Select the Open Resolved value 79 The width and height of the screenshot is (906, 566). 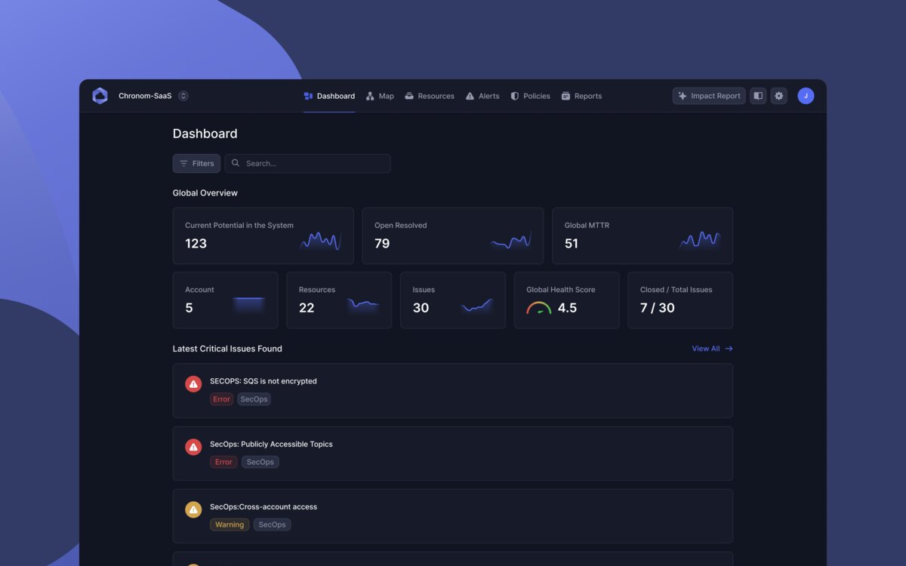[382, 244]
